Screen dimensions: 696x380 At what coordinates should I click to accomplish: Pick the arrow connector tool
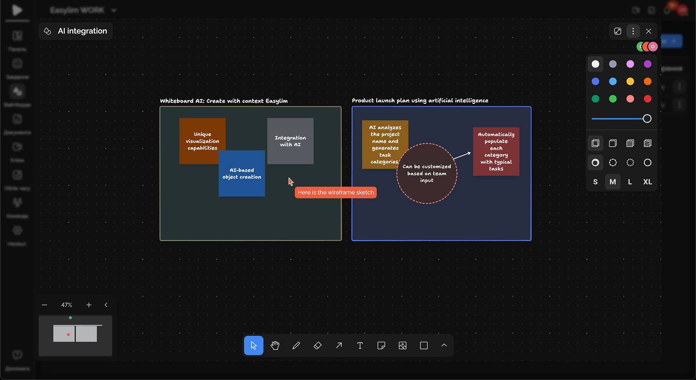(x=339, y=345)
